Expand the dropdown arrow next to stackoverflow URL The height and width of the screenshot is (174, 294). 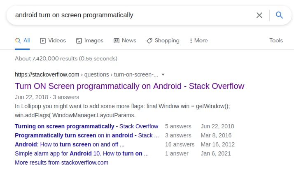[163, 74]
